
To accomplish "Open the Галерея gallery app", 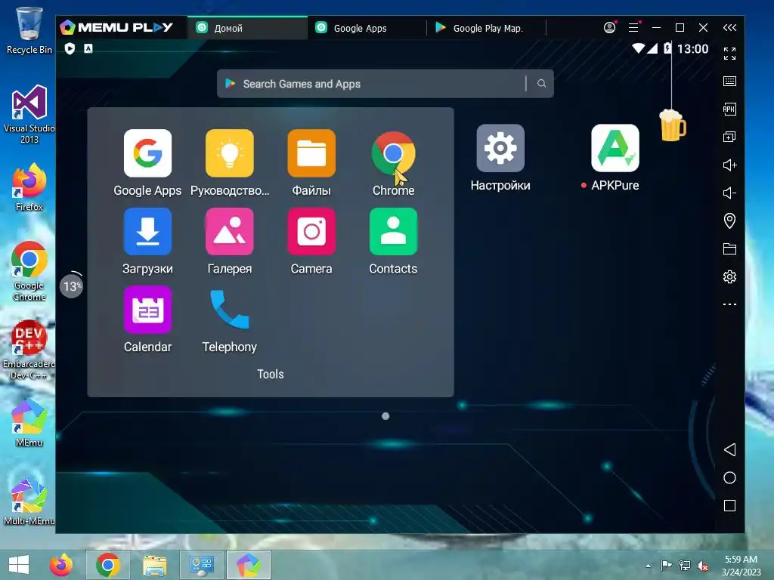I will click(230, 231).
